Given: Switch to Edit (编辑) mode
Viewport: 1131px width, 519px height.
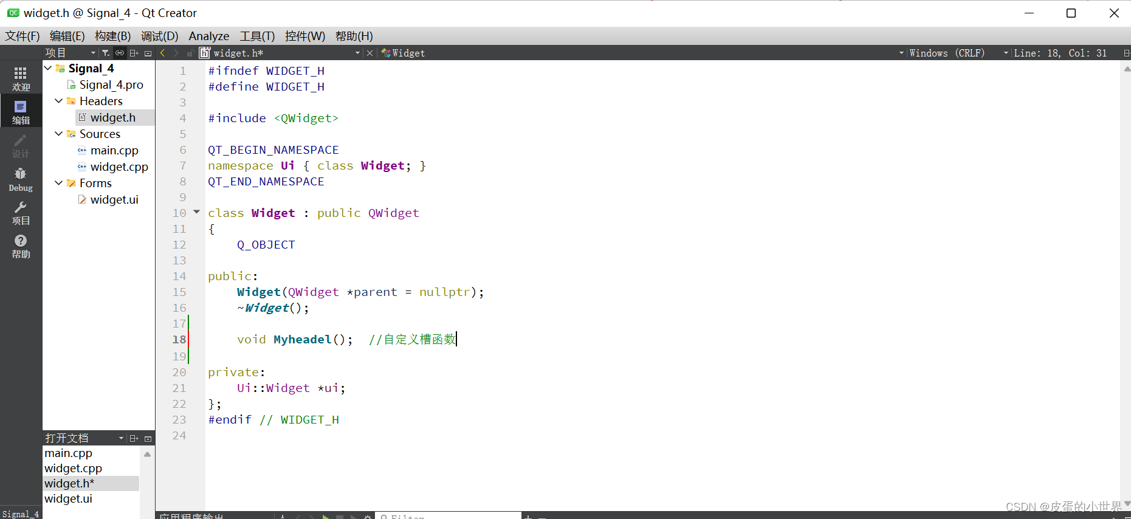Looking at the screenshot, I should point(21,112).
